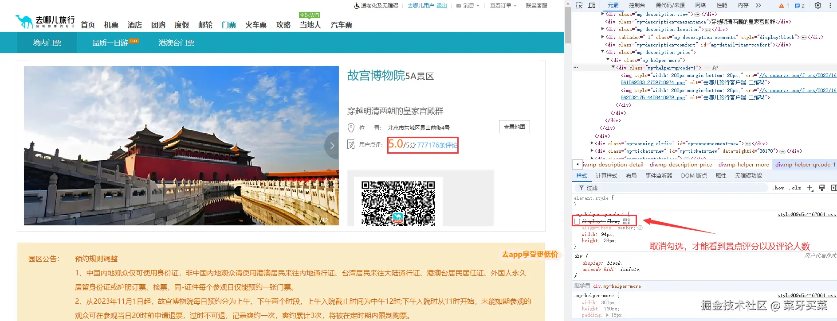Click the three-dot actions on selected DOM row
The width and height of the screenshot is (837, 321).
point(576,68)
